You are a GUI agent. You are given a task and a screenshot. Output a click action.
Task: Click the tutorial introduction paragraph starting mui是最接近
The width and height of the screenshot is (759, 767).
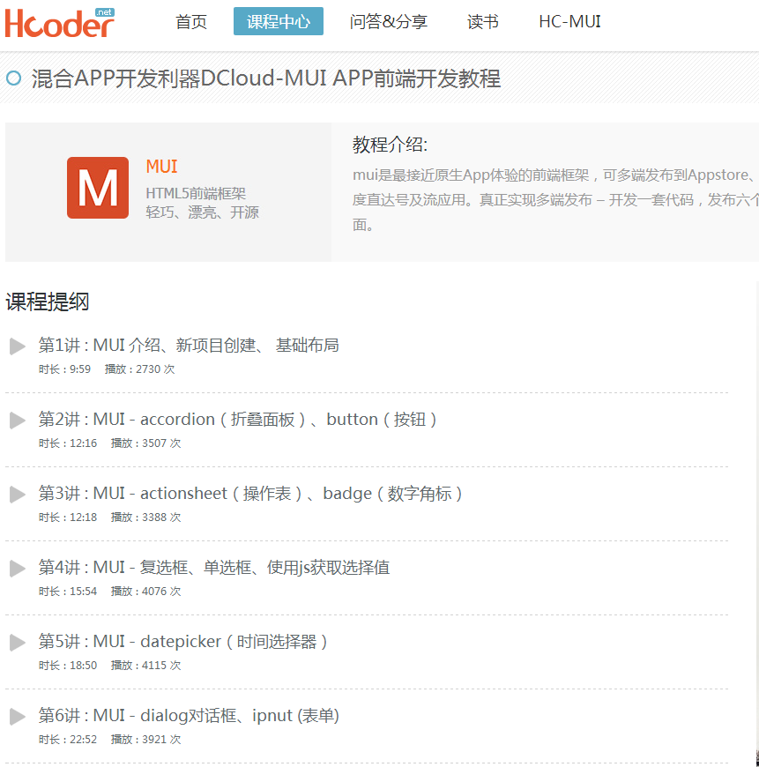tap(555, 199)
